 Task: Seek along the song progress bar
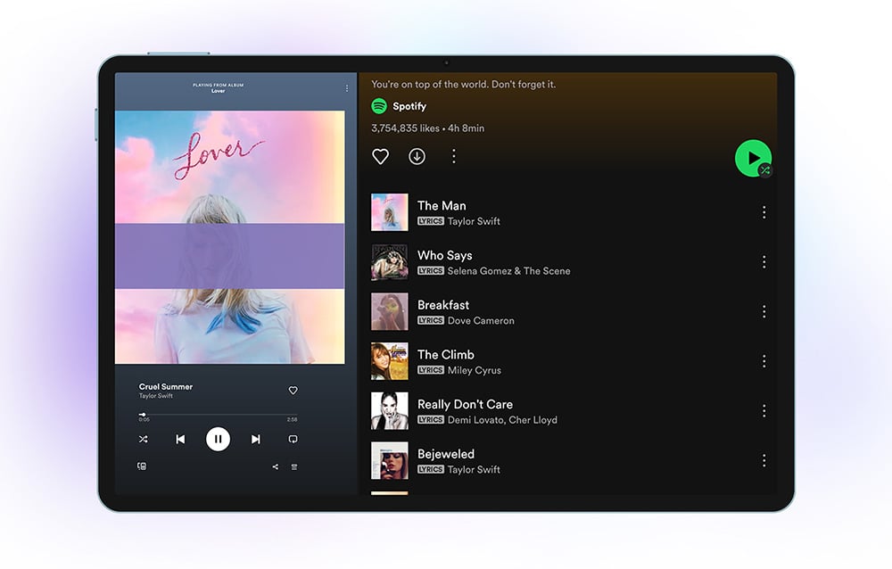tap(218, 415)
